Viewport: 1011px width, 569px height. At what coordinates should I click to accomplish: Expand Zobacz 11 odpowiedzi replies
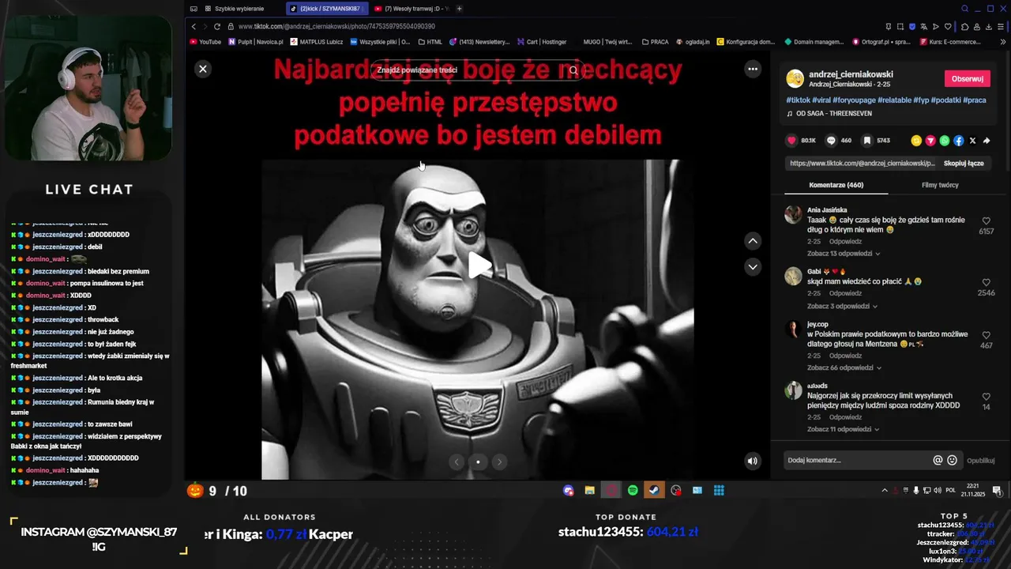[844, 429]
